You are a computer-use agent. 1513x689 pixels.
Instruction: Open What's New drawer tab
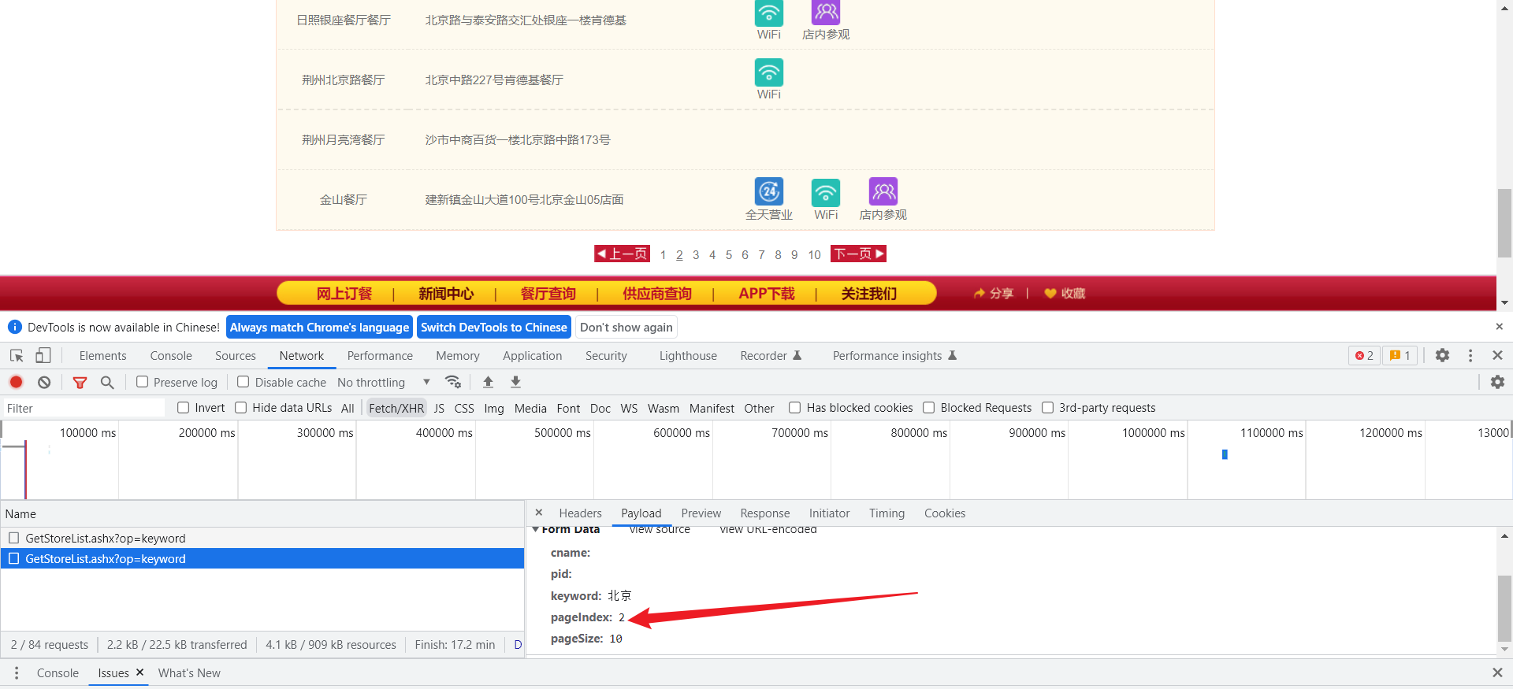189,673
